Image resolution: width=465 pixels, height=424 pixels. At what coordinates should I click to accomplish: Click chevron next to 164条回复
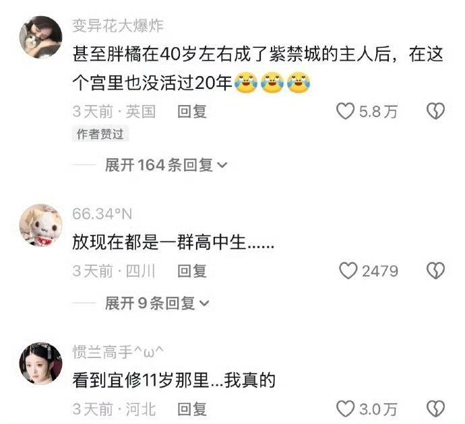pyautogui.click(x=222, y=165)
